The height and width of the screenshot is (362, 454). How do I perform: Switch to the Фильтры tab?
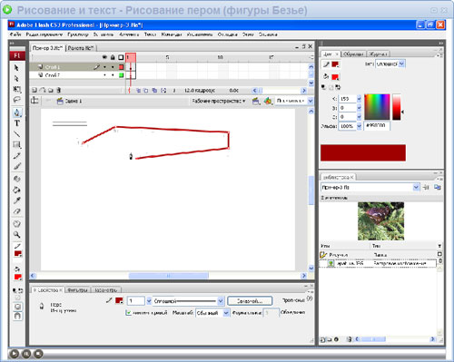tap(78, 289)
